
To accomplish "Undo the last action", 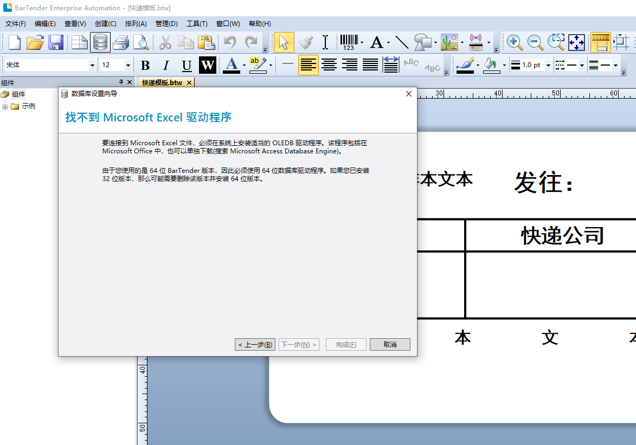I will [x=230, y=42].
